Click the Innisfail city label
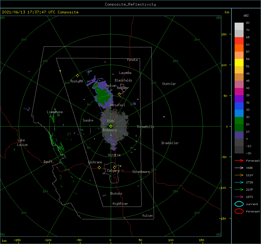The image size is (261, 244). point(117,105)
